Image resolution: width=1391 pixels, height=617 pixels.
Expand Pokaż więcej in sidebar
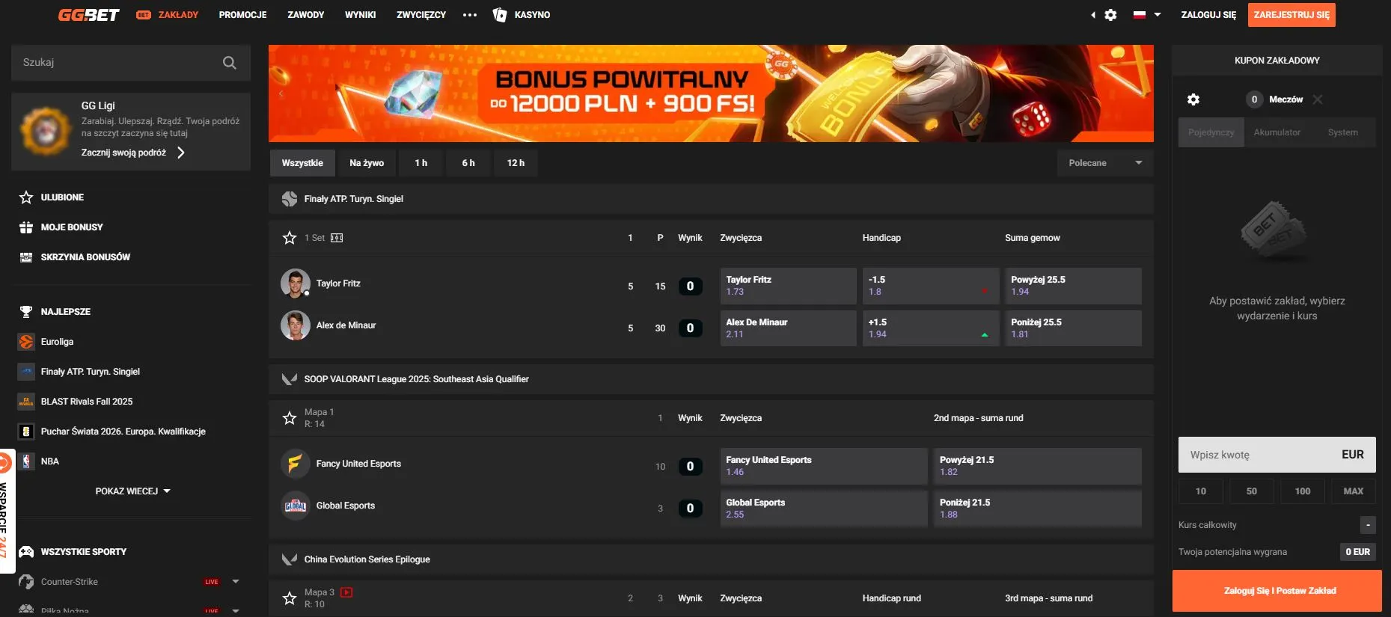click(x=132, y=491)
